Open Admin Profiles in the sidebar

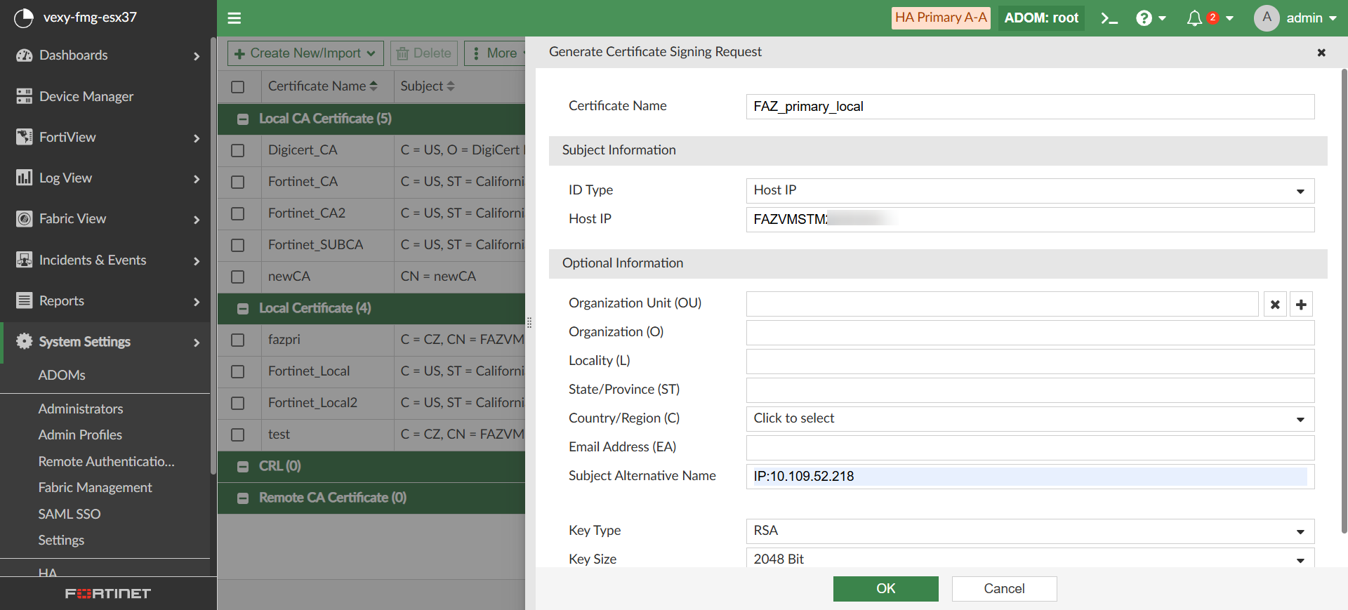(80, 435)
